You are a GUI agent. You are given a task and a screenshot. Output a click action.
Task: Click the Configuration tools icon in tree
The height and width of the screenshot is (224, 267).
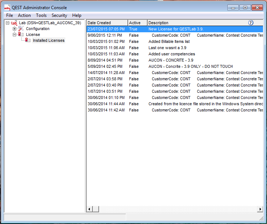(x=21, y=29)
